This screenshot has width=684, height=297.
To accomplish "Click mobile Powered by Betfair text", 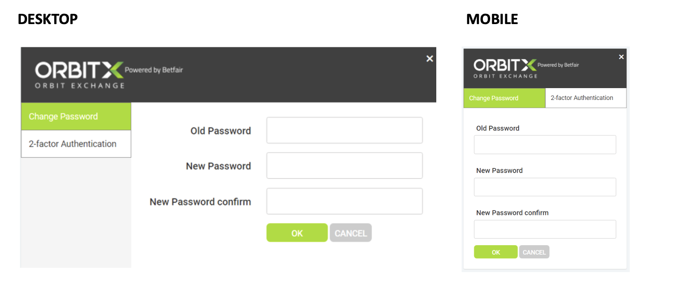I will (x=558, y=65).
